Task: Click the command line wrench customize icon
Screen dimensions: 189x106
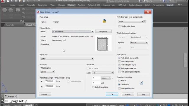Action: (x=2, y=101)
